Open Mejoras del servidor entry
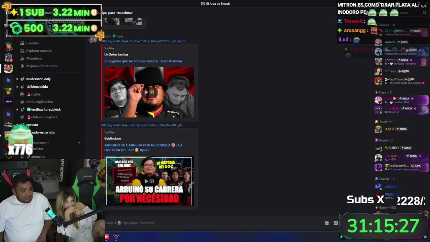The height and width of the screenshot is (242, 430). click(42, 66)
